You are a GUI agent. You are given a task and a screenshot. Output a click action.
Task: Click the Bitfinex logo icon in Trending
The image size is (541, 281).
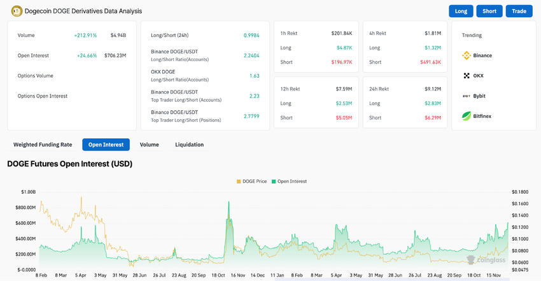point(467,117)
